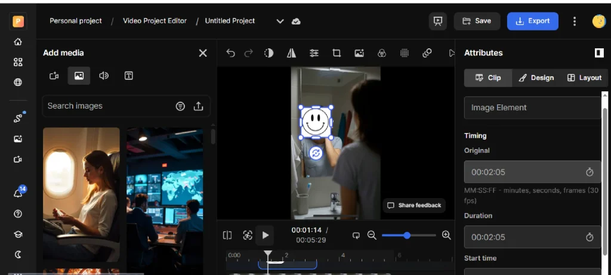
Task: Click the crop tool icon
Action: coord(337,53)
